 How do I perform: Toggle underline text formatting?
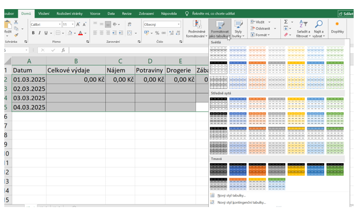pyautogui.click(x=46, y=33)
